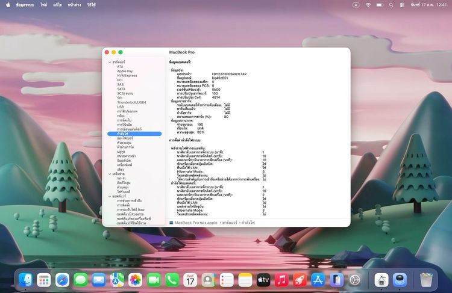Open Photos app in Dock
Image resolution: width=452 pixels, height=293 pixels.
click(135, 280)
